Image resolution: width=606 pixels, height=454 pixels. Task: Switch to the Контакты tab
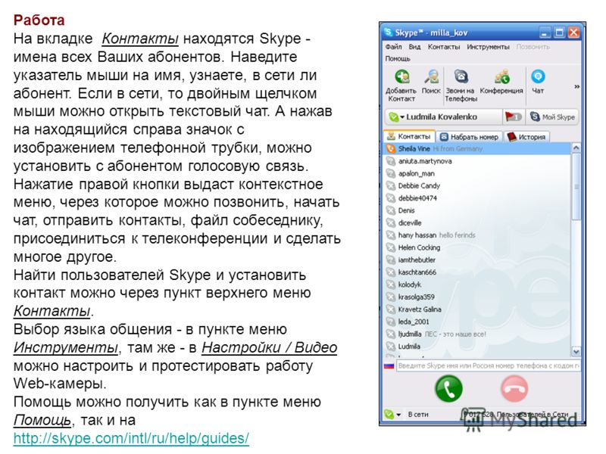point(409,136)
